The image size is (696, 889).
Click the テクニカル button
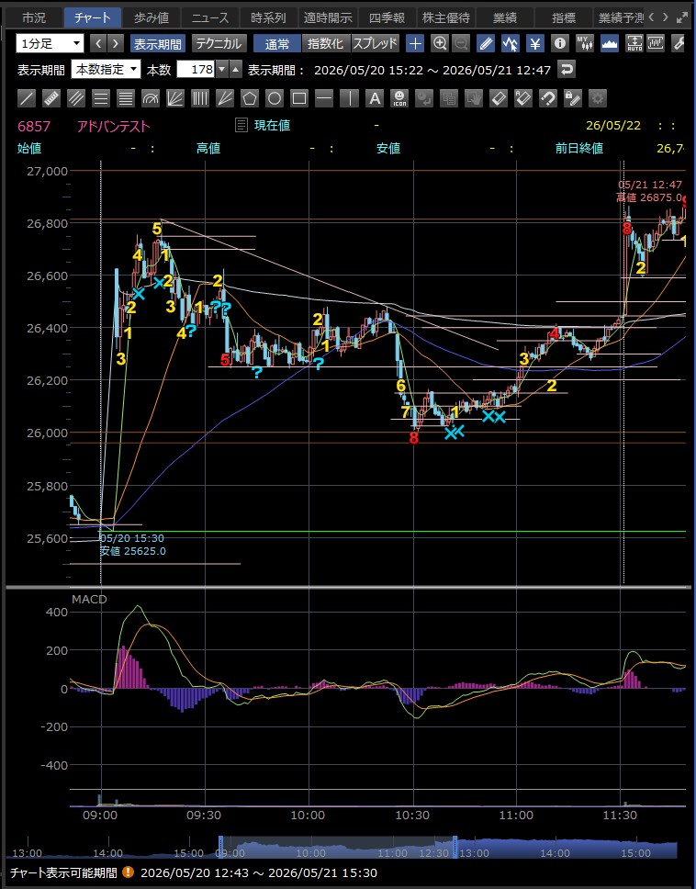pyautogui.click(x=219, y=44)
